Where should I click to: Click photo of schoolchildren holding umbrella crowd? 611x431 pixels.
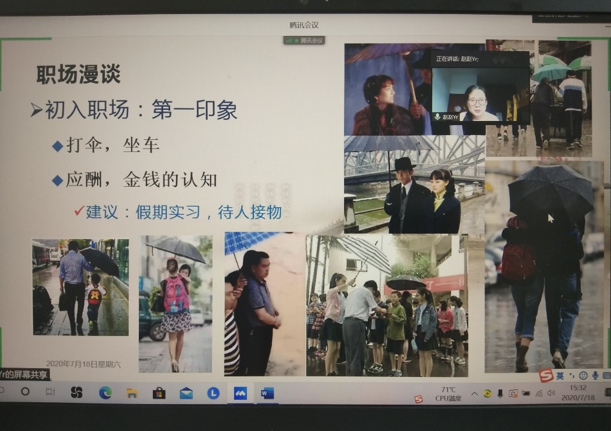(387, 306)
